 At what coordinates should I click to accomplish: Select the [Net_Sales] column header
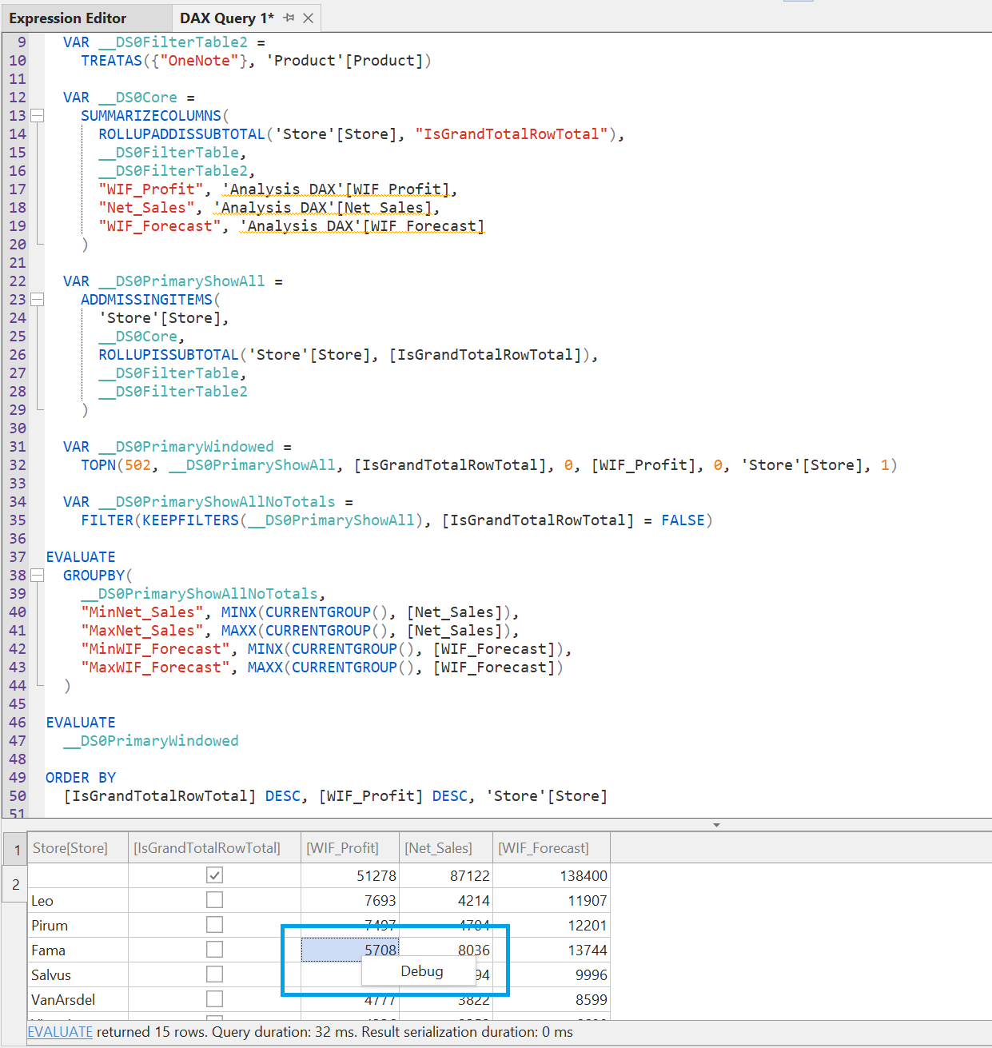click(x=439, y=847)
